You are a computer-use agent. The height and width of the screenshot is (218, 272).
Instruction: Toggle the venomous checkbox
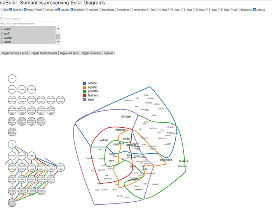click(x=132, y=9)
